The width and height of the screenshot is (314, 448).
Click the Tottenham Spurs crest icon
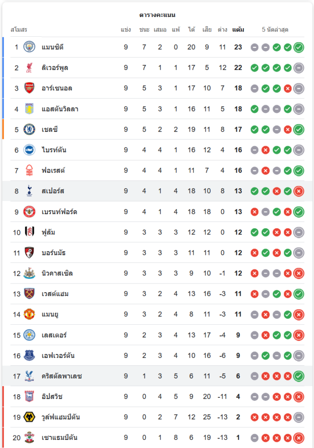(x=29, y=191)
